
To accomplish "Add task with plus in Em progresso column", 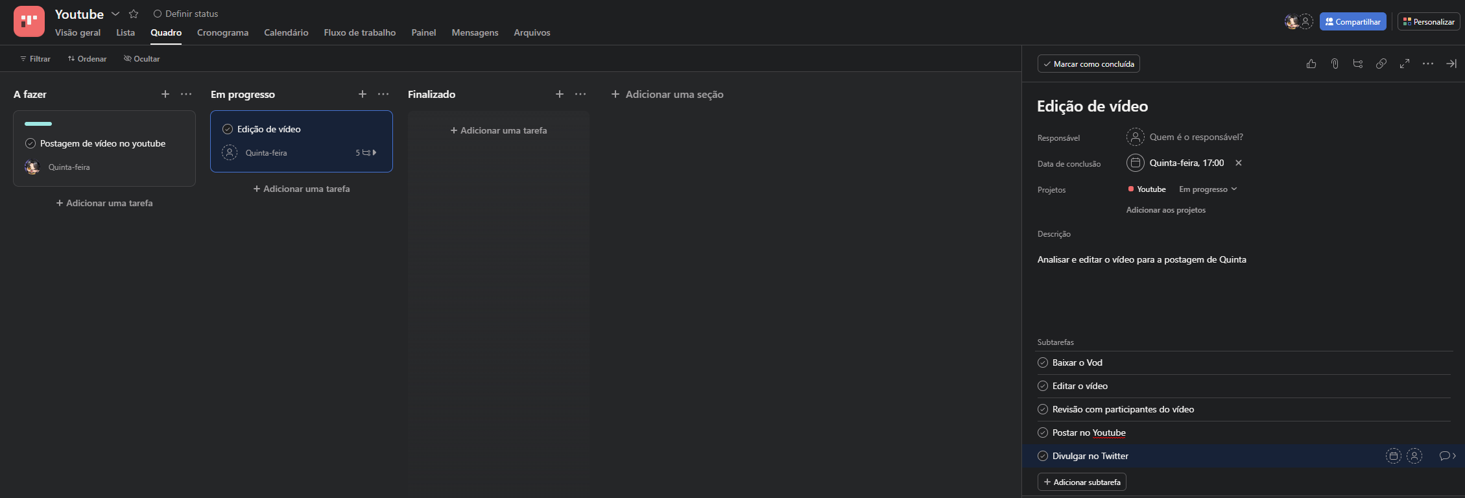I will (x=363, y=94).
